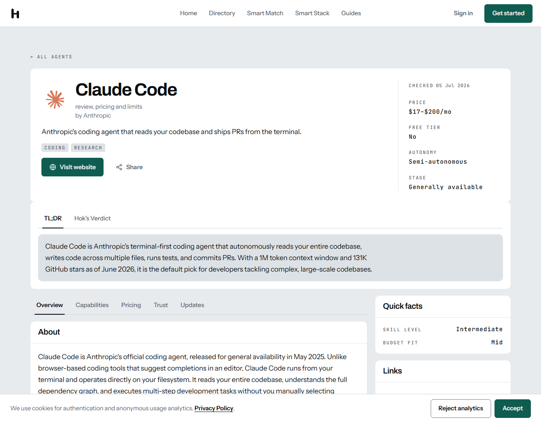Select the Pricing tab
The width and height of the screenshot is (541, 423).
pyautogui.click(x=131, y=305)
